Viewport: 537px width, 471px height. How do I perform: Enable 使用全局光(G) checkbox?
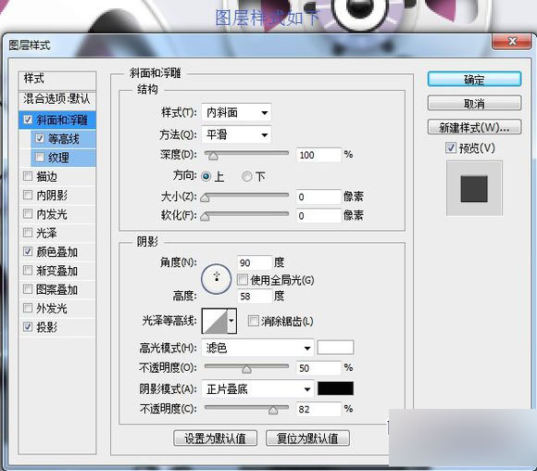(243, 280)
